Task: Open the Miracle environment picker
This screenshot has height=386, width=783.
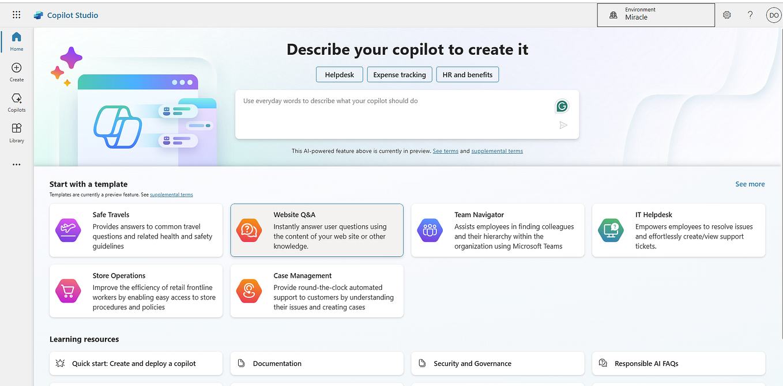Action: [656, 14]
